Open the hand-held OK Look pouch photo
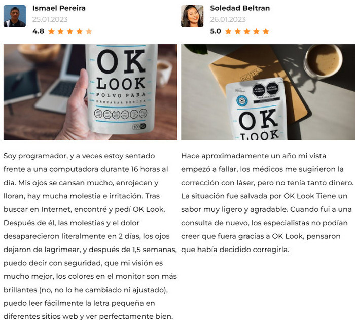The width and height of the screenshot is (355, 320). point(90,92)
